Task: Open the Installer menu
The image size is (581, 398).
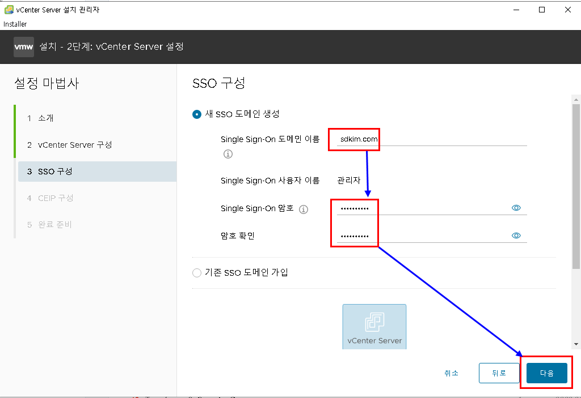Action: pyautogui.click(x=15, y=24)
